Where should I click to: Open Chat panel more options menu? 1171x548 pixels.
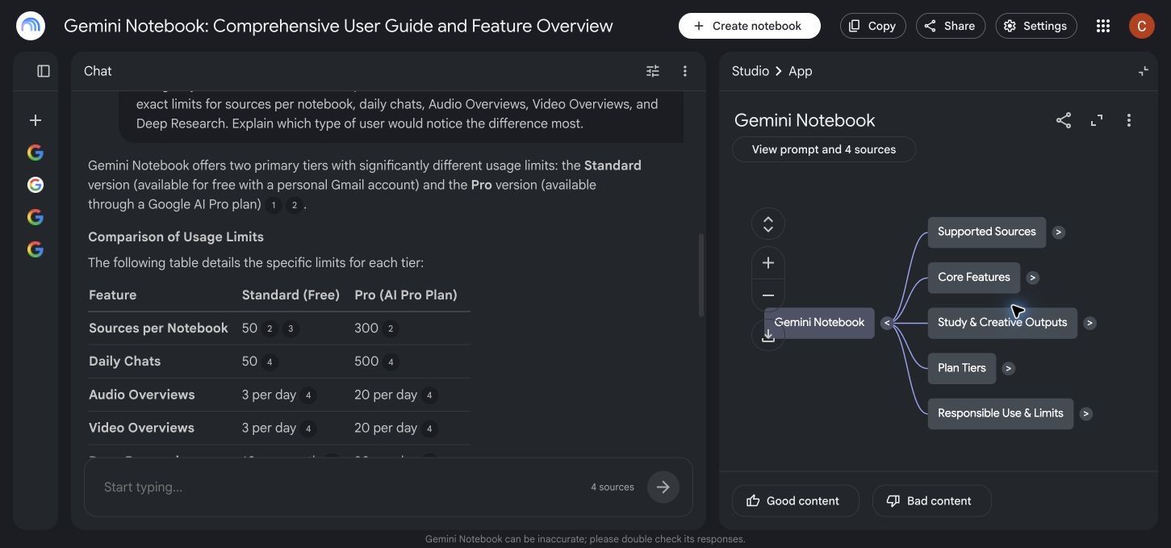coord(684,71)
